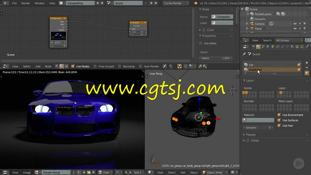Screen dimensions: 311x175
Task: Enable Backdrop checkbox
Action: pos(120,66)
